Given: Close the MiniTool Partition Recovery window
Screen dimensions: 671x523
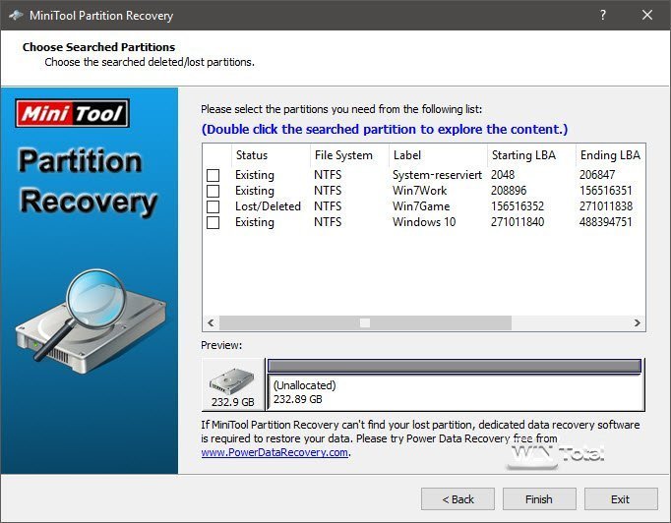Looking at the screenshot, I should 647,15.
